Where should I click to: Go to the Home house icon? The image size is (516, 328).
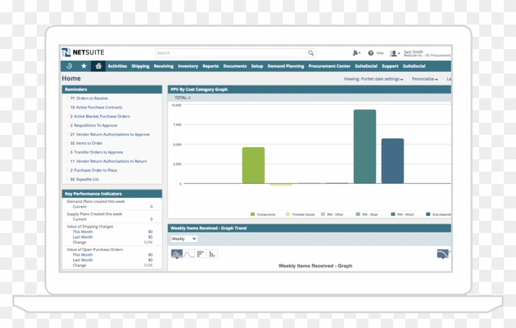(98, 66)
